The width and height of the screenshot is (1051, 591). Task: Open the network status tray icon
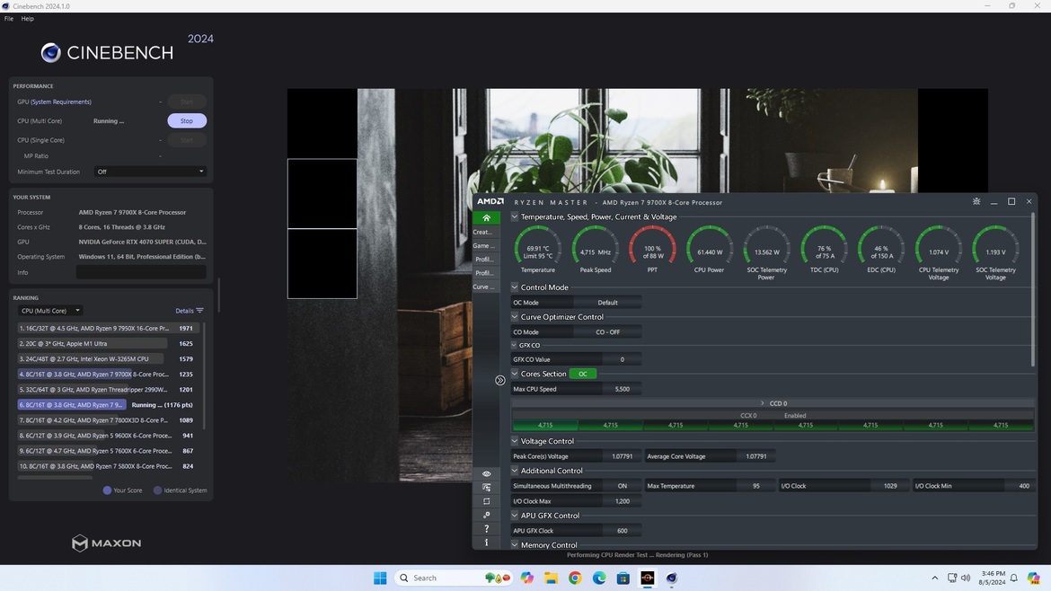click(952, 578)
